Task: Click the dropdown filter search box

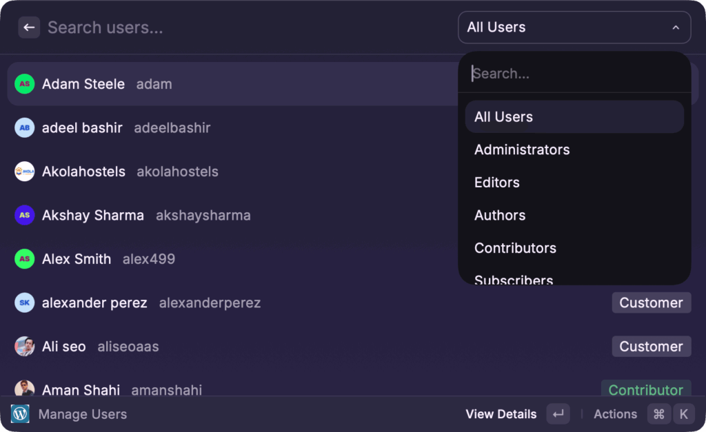Action: tap(574, 74)
